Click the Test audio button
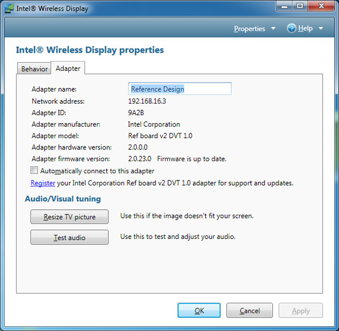This screenshot has height=331, width=339. pos(69,237)
